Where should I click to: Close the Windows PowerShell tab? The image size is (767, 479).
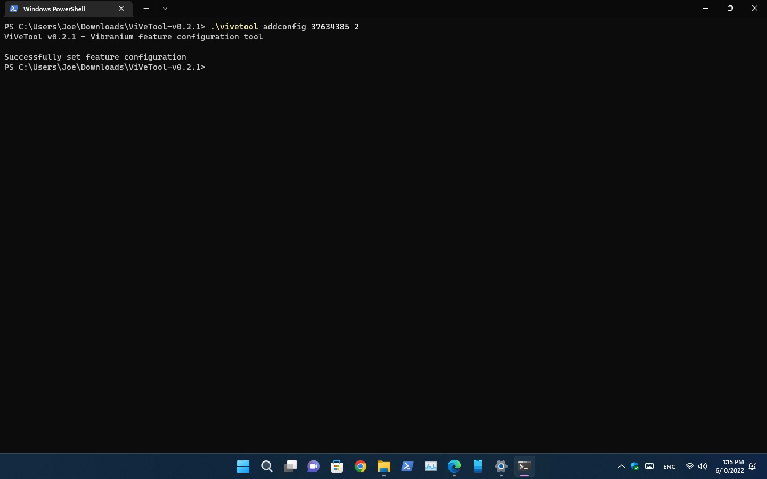pos(121,9)
